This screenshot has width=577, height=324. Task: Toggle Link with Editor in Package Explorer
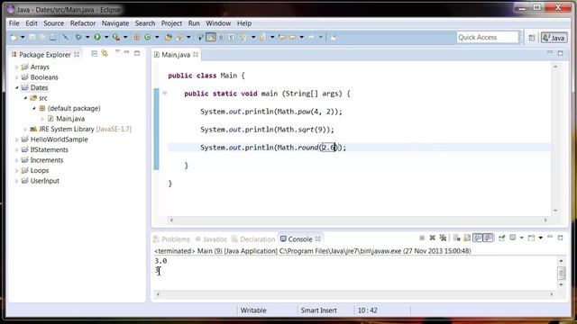point(105,54)
